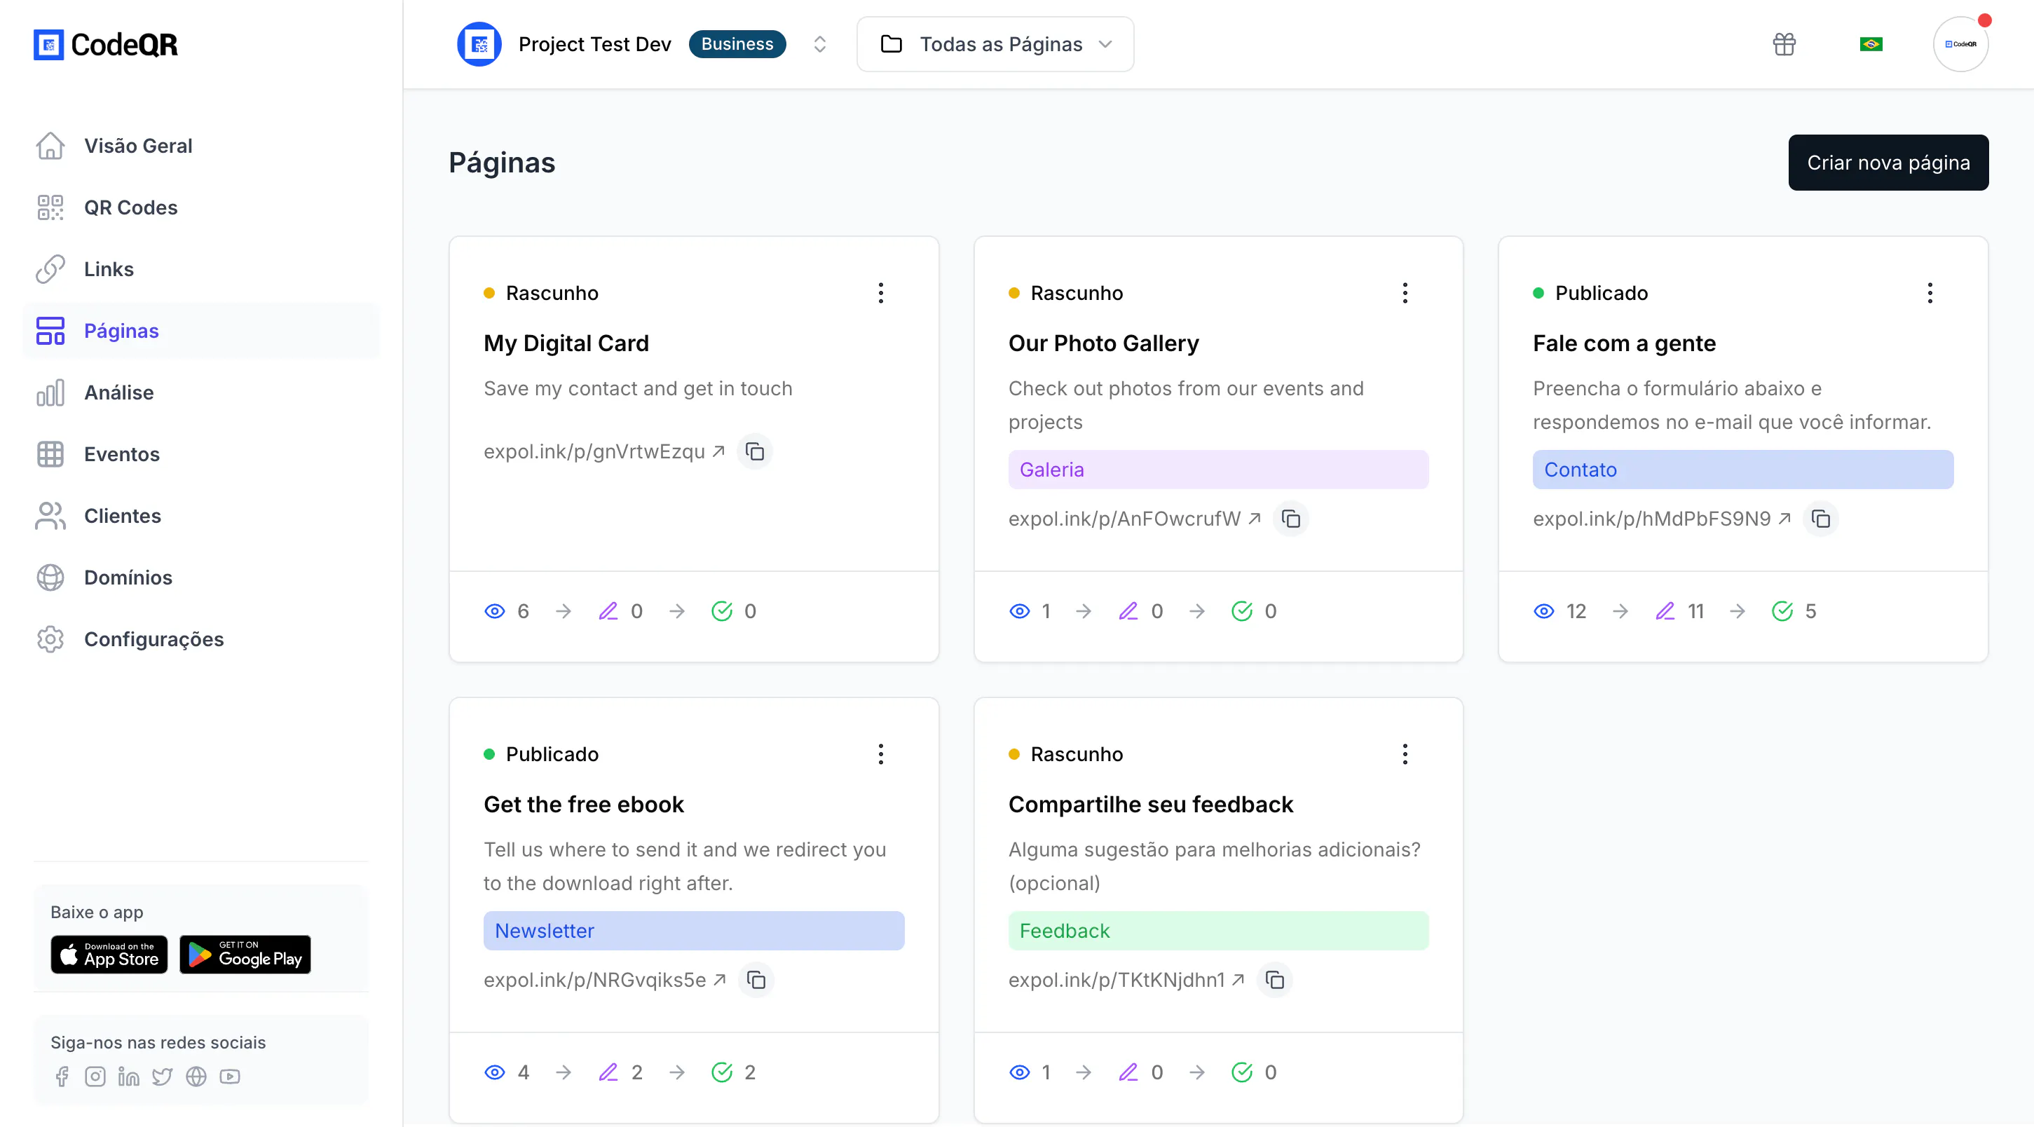Select Páginas in the sidebar

coord(201,330)
